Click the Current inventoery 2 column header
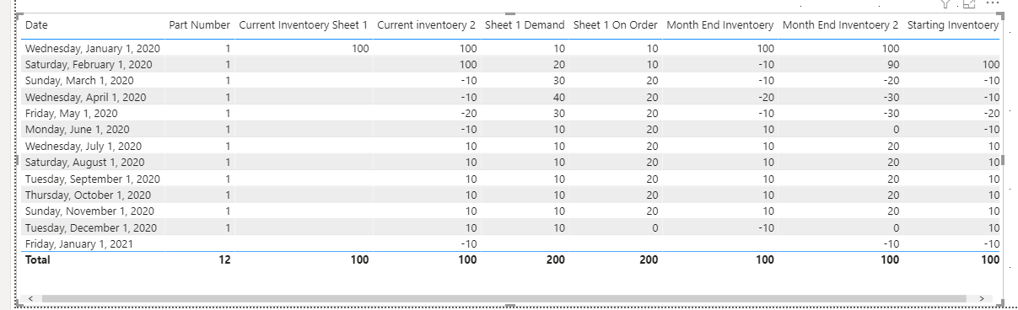 [x=427, y=25]
